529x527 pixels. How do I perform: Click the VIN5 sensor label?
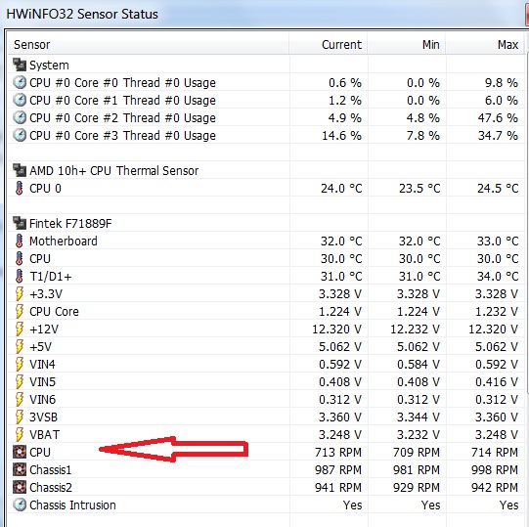pos(42,381)
